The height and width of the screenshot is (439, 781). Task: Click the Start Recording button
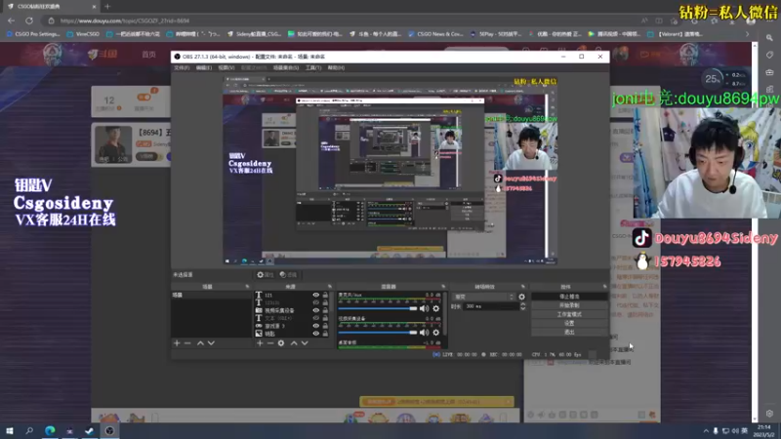click(569, 305)
